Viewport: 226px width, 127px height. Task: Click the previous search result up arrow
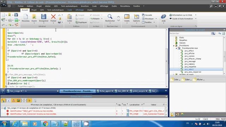(118, 17)
